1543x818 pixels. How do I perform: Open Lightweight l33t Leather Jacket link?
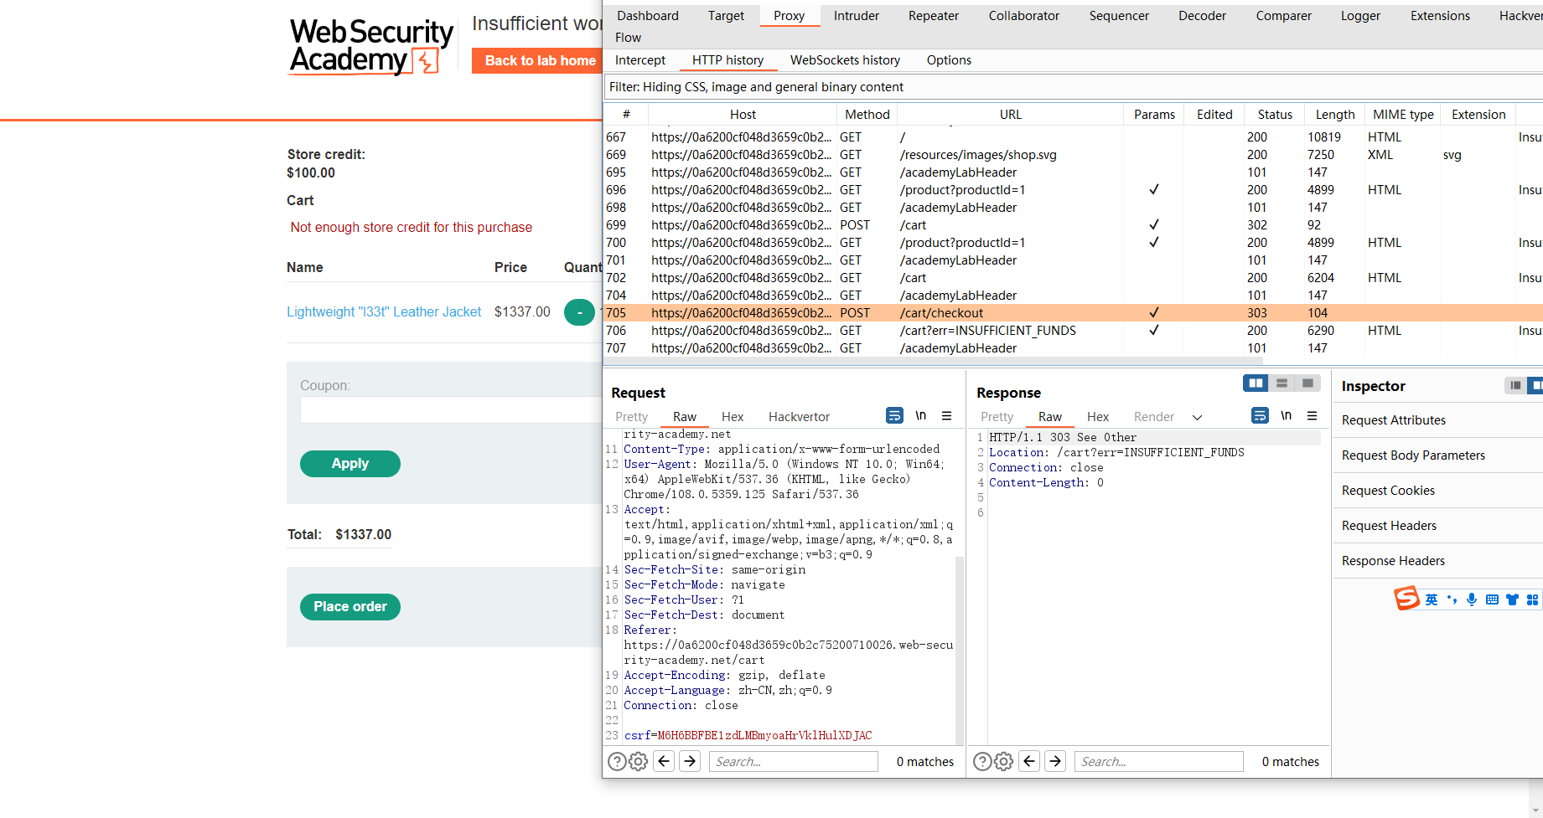[384, 311]
